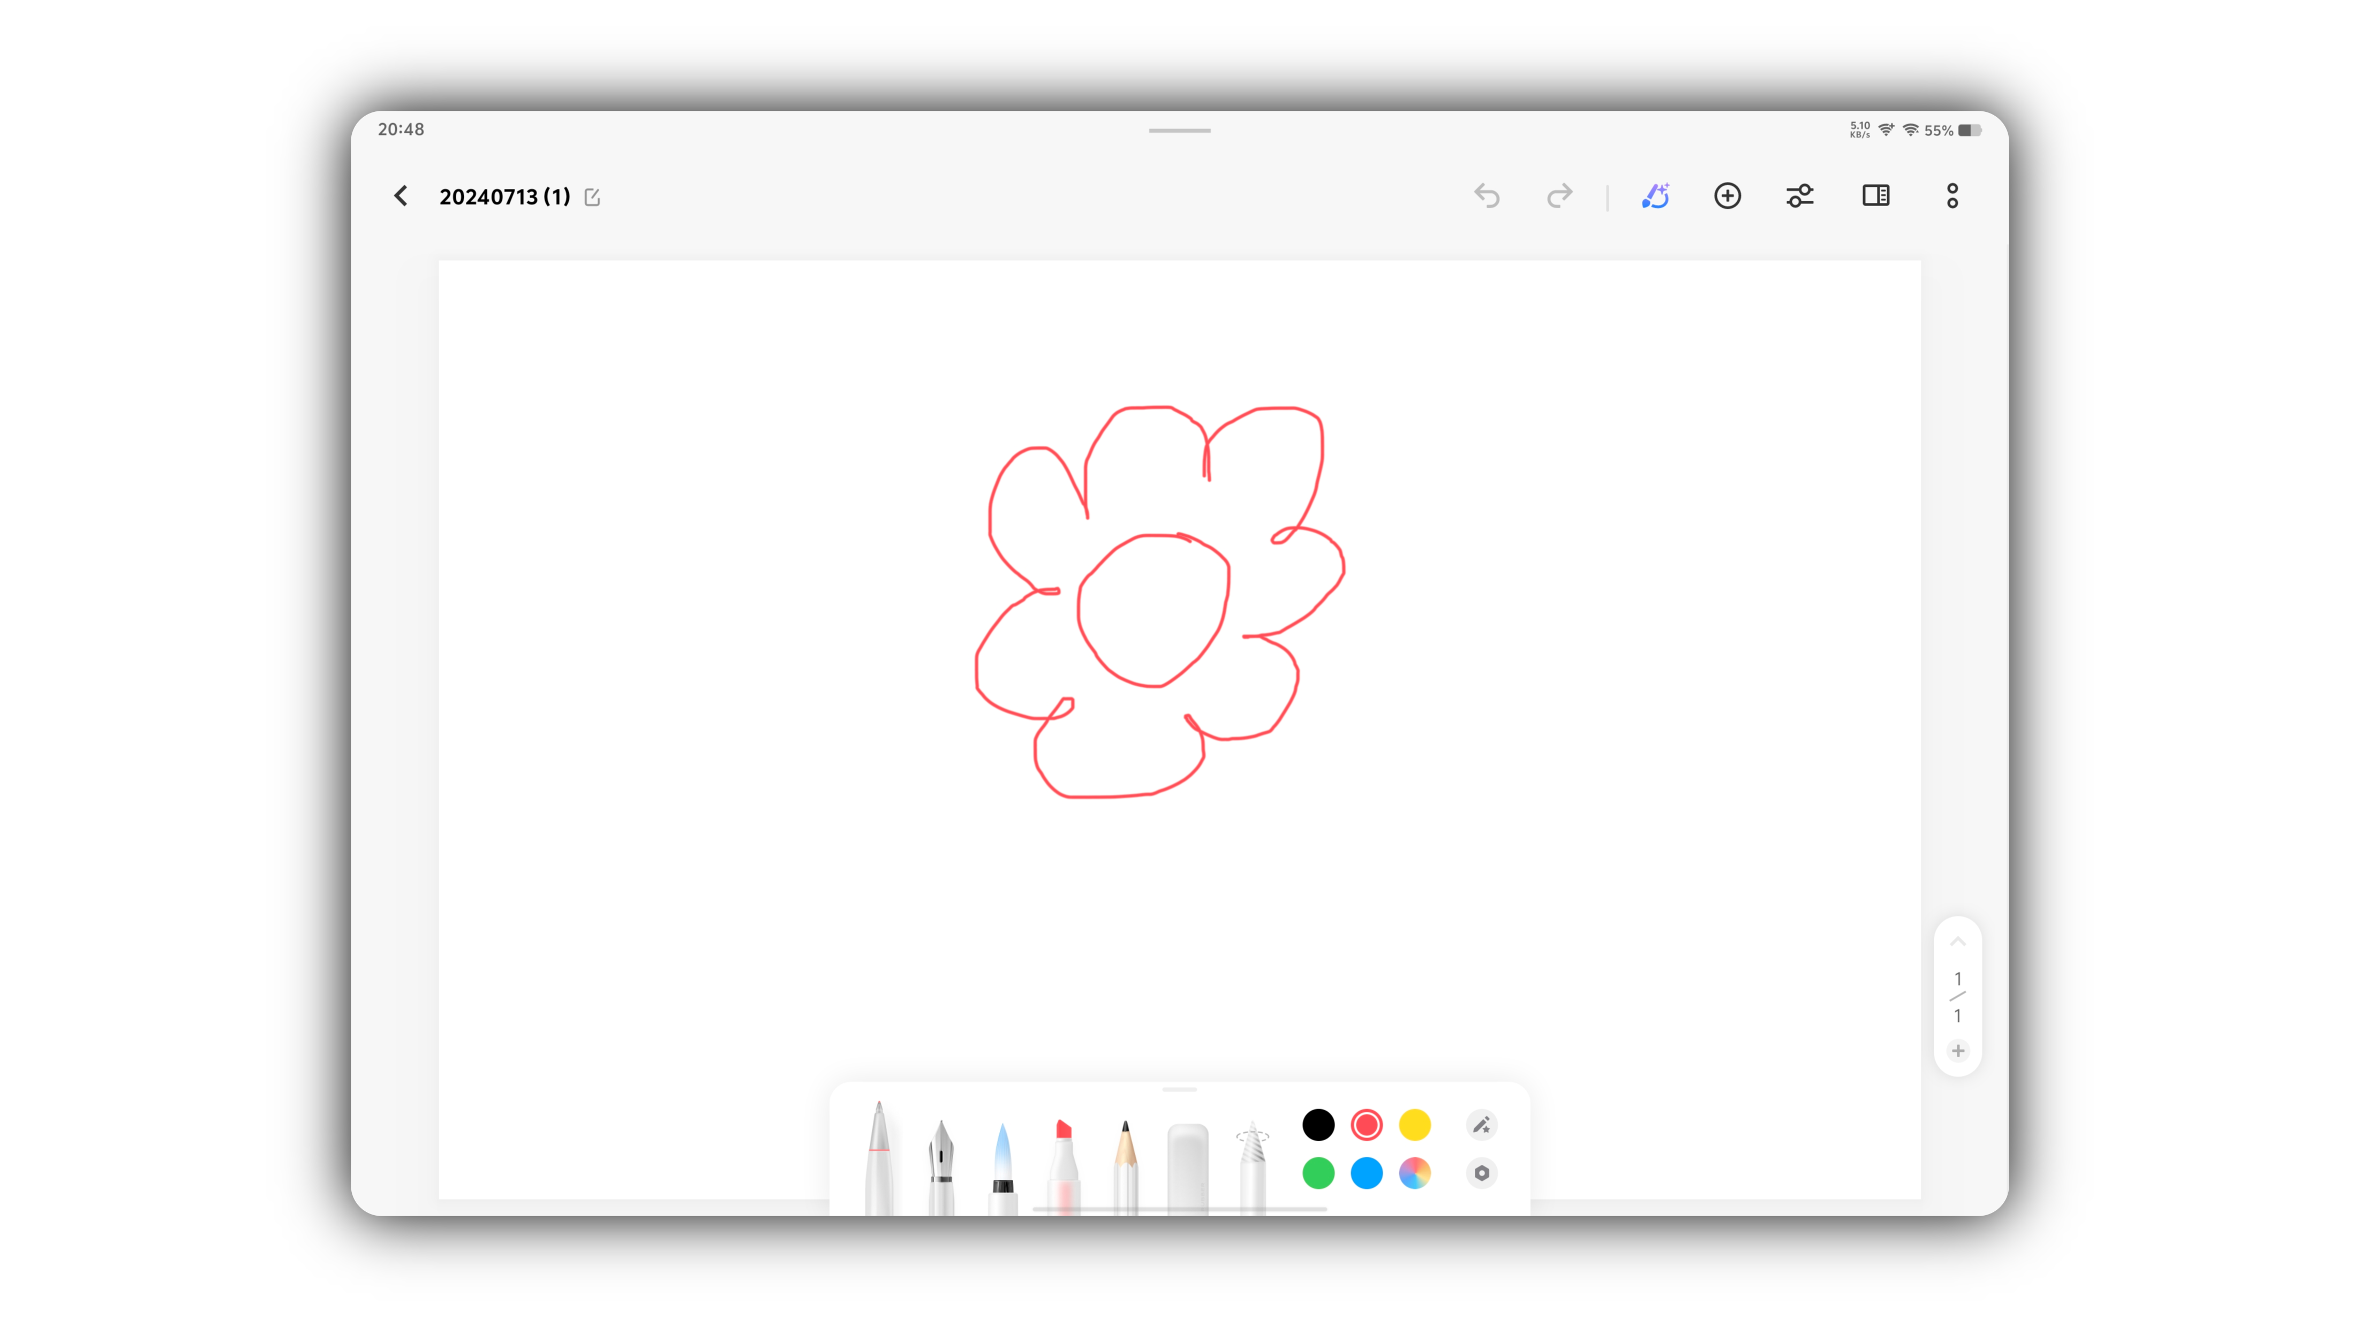Select the pencil tool
The width and height of the screenshot is (2360, 1327).
coord(1126,1167)
